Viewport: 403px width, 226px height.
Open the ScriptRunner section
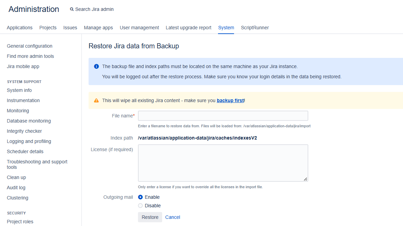pyautogui.click(x=254, y=28)
